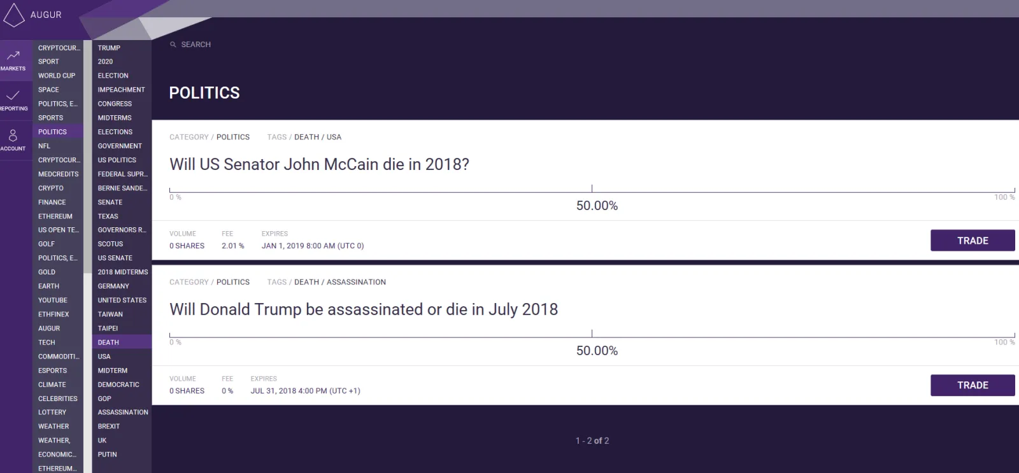Viewport: 1019px width, 473px height.
Task: Click the POLITICS category breadcrumb link
Action: tap(233, 137)
